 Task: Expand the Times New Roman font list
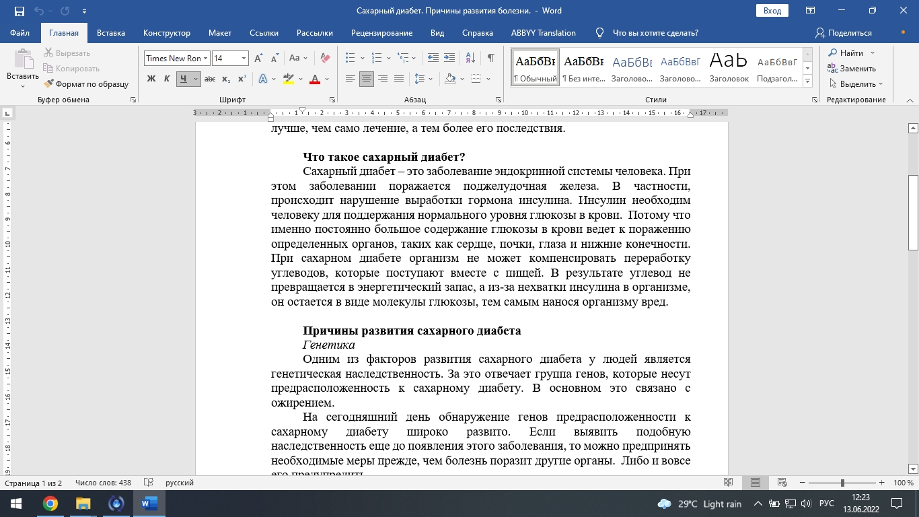point(206,59)
